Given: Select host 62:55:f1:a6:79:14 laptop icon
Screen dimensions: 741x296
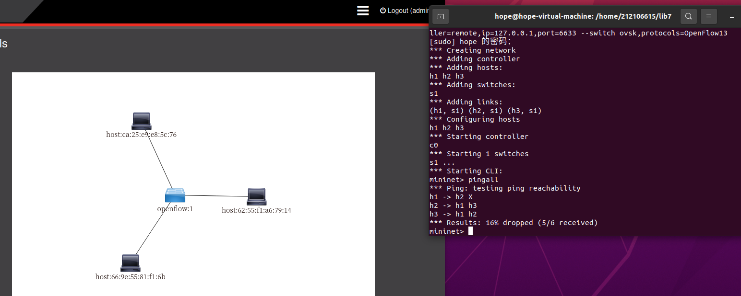Looking at the screenshot, I should [257, 196].
